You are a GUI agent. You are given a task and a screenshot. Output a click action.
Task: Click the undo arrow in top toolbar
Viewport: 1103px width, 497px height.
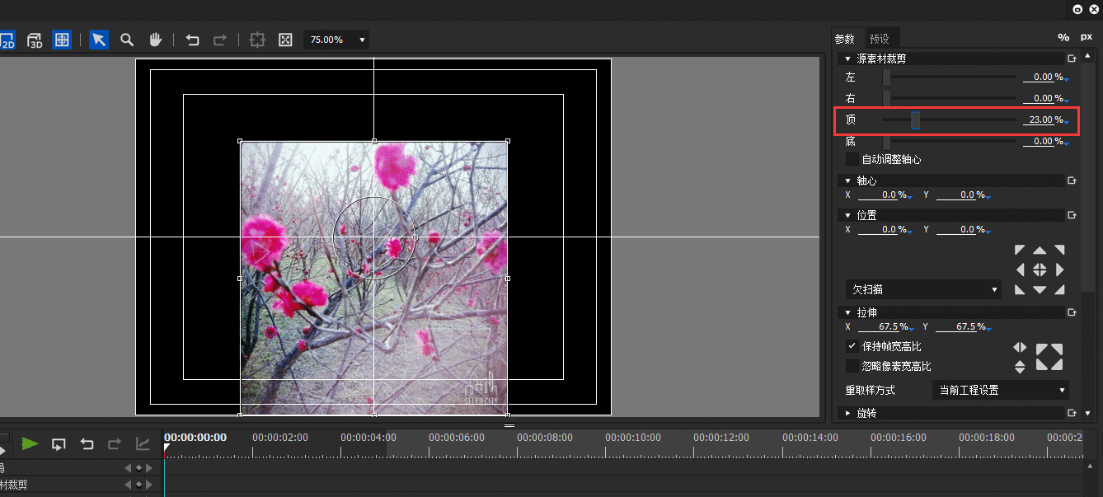[x=193, y=40]
